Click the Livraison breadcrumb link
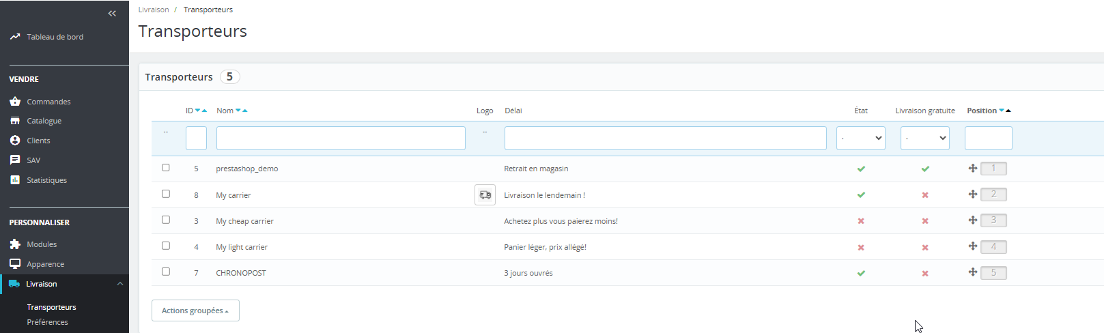 (x=154, y=10)
